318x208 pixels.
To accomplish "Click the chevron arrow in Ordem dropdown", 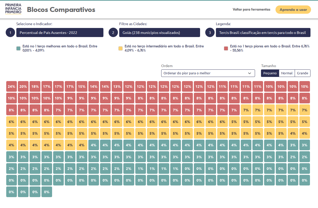I will pyautogui.click(x=250, y=73).
